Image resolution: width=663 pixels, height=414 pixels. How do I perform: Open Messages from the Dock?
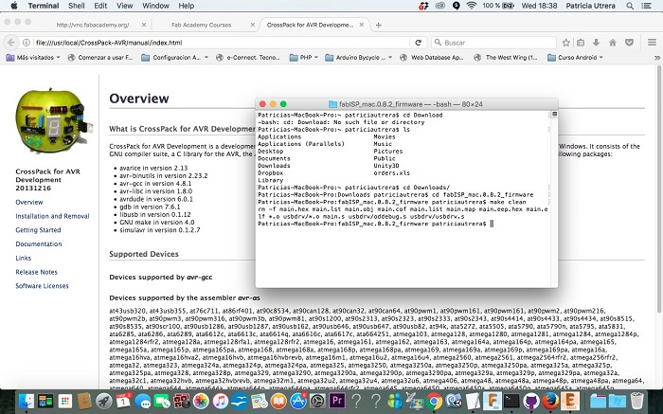pos(142,401)
